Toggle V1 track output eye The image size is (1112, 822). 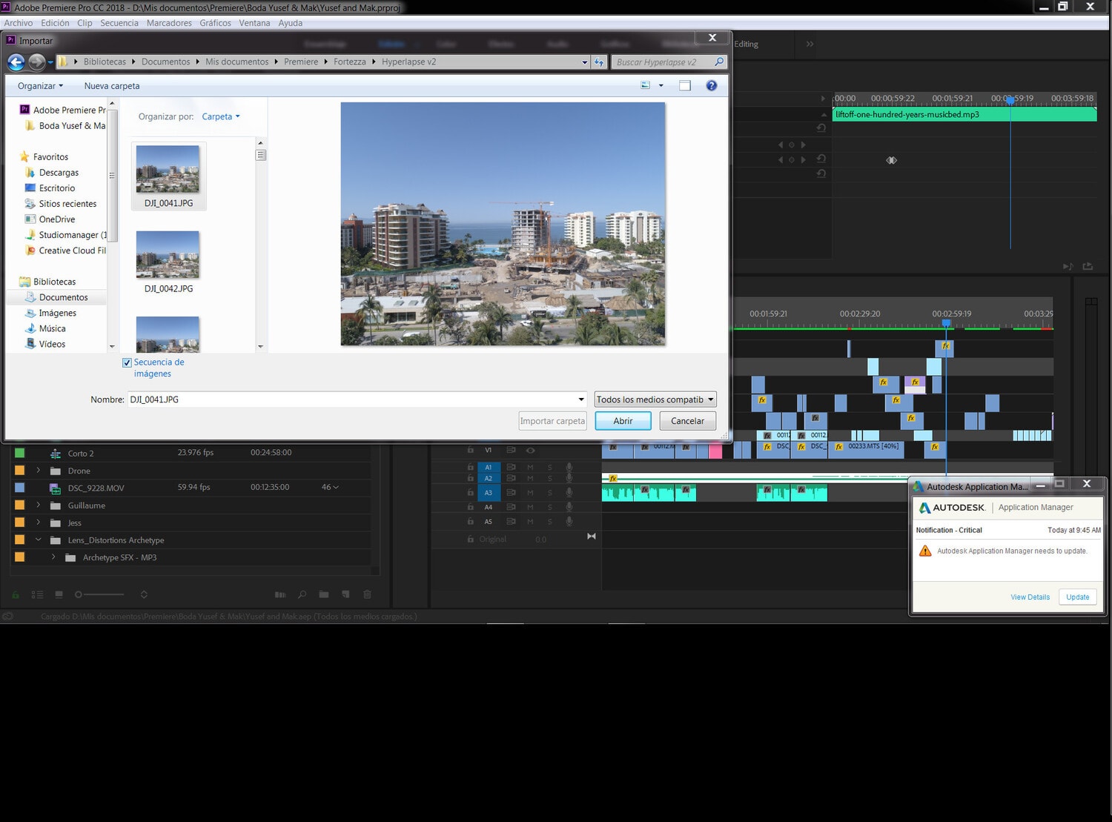click(x=530, y=450)
